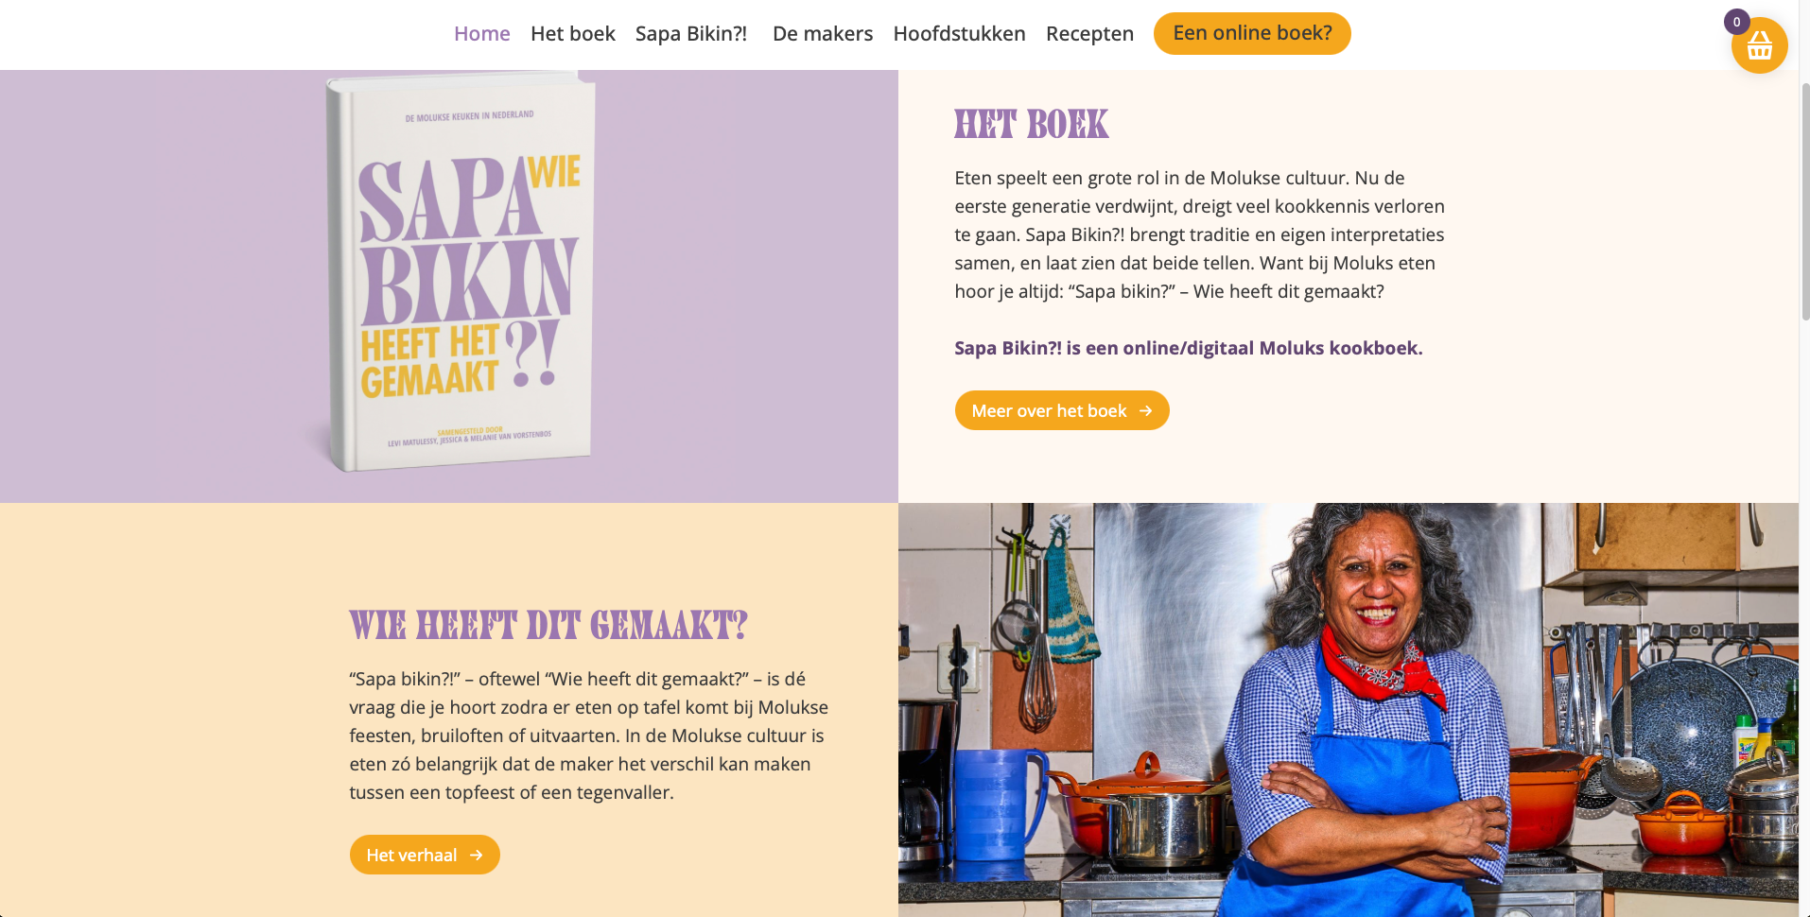Click Het verhaal button
The image size is (1810, 917).
425,855
